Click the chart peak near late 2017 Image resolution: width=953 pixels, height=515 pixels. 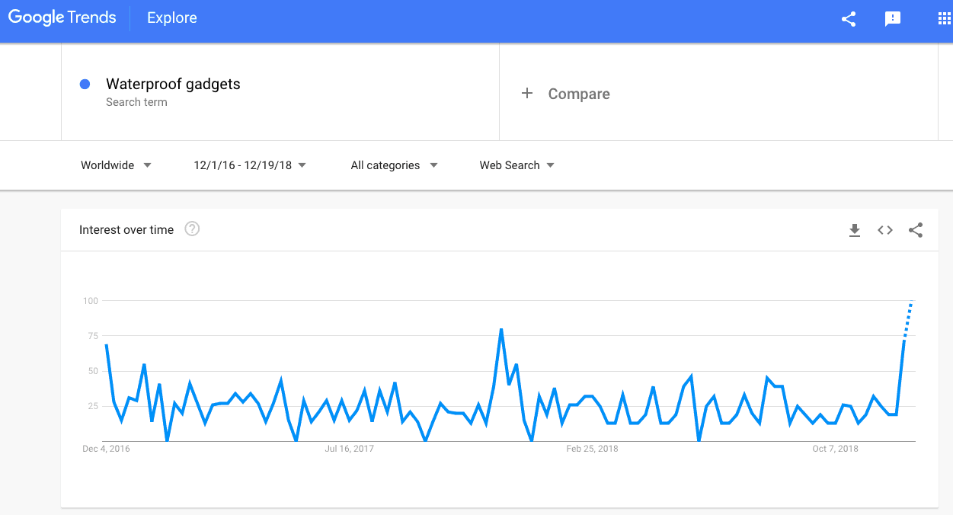(x=501, y=329)
